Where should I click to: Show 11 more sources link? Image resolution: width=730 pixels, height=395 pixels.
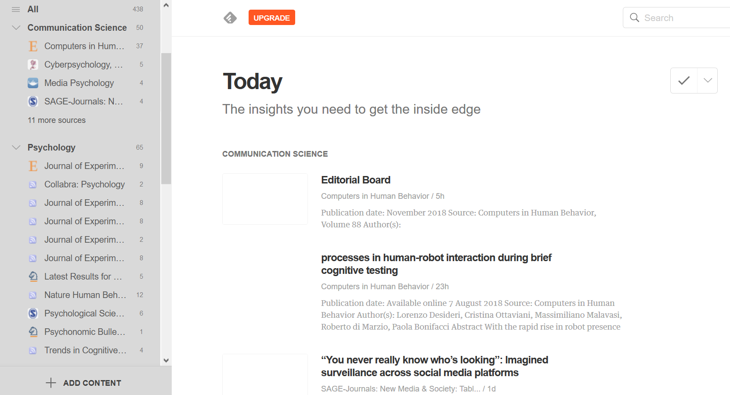[57, 120]
